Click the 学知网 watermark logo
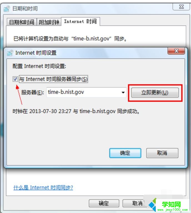 click(169, 206)
